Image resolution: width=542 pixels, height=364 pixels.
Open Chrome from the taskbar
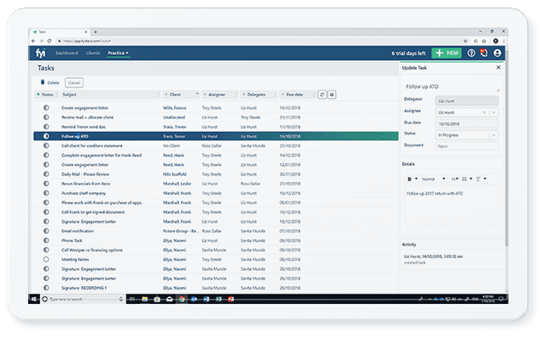pyautogui.click(x=182, y=299)
